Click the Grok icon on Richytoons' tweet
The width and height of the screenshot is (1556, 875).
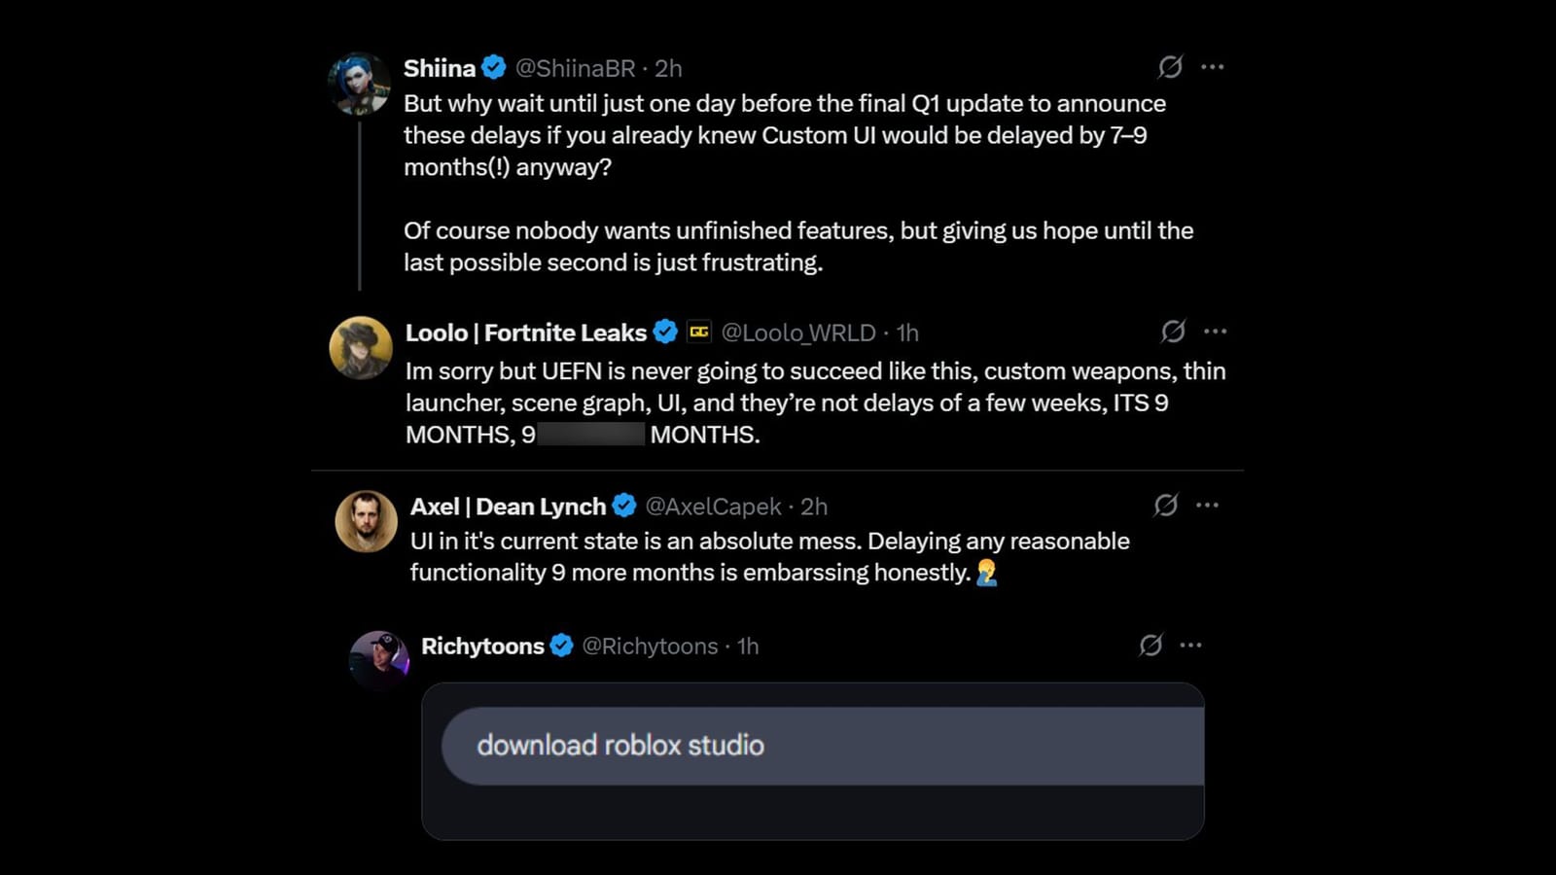point(1150,645)
